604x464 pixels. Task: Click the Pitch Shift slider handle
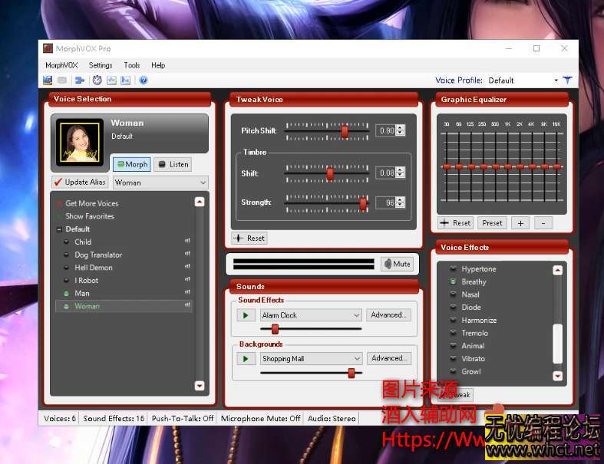pyautogui.click(x=345, y=131)
